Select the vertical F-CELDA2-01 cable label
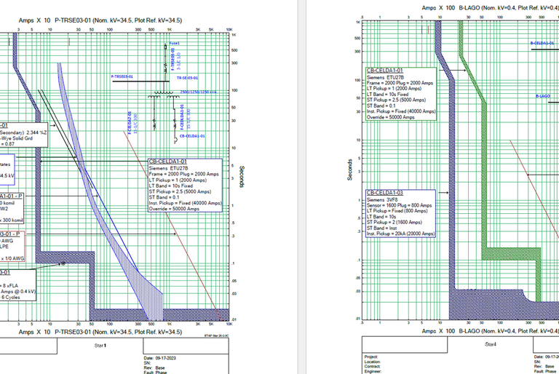Image resolution: width=559 pixels, height=374 pixels. point(130,122)
